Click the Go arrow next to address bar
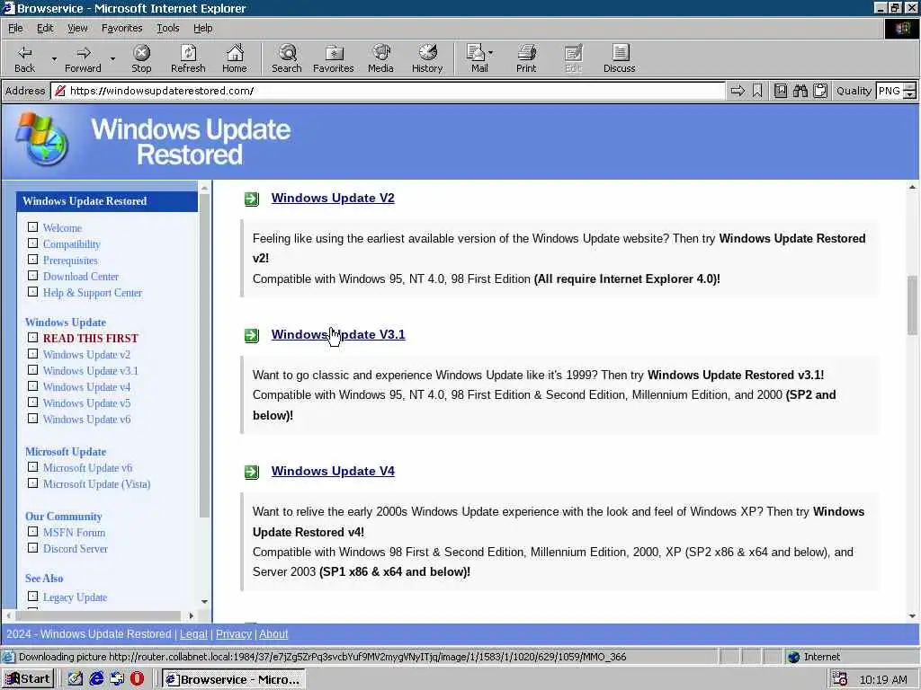 pyautogui.click(x=738, y=91)
